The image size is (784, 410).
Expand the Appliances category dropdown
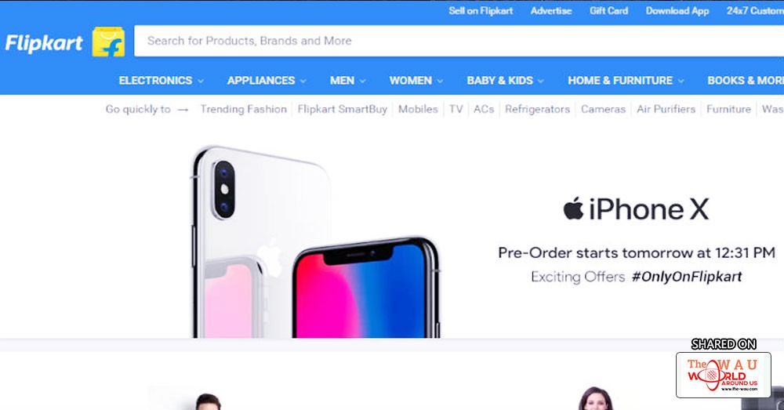(267, 81)
